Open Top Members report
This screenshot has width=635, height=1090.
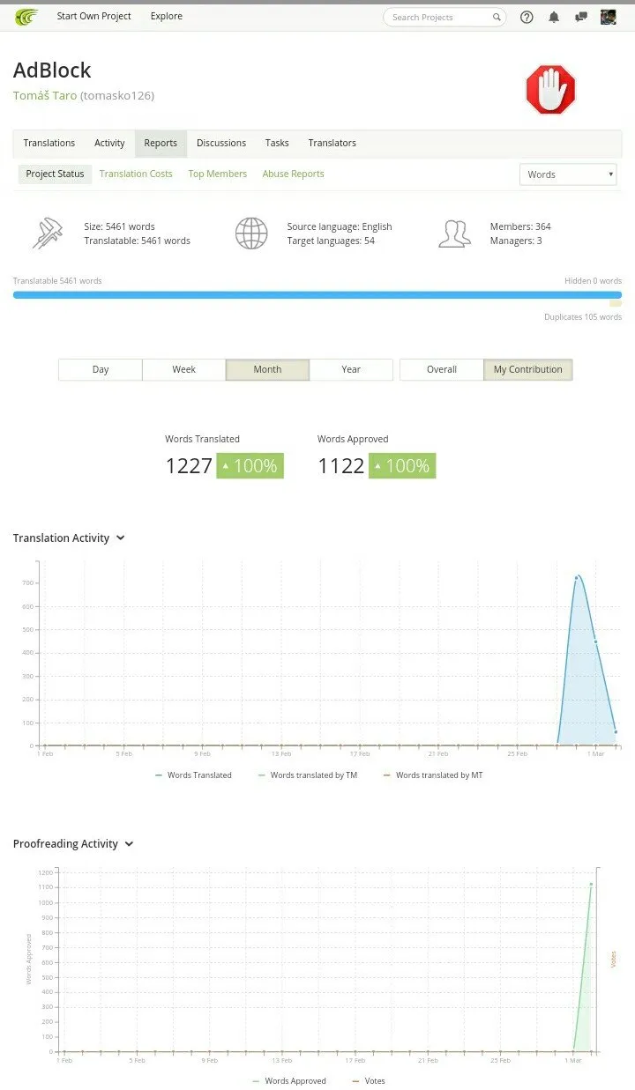218,174
